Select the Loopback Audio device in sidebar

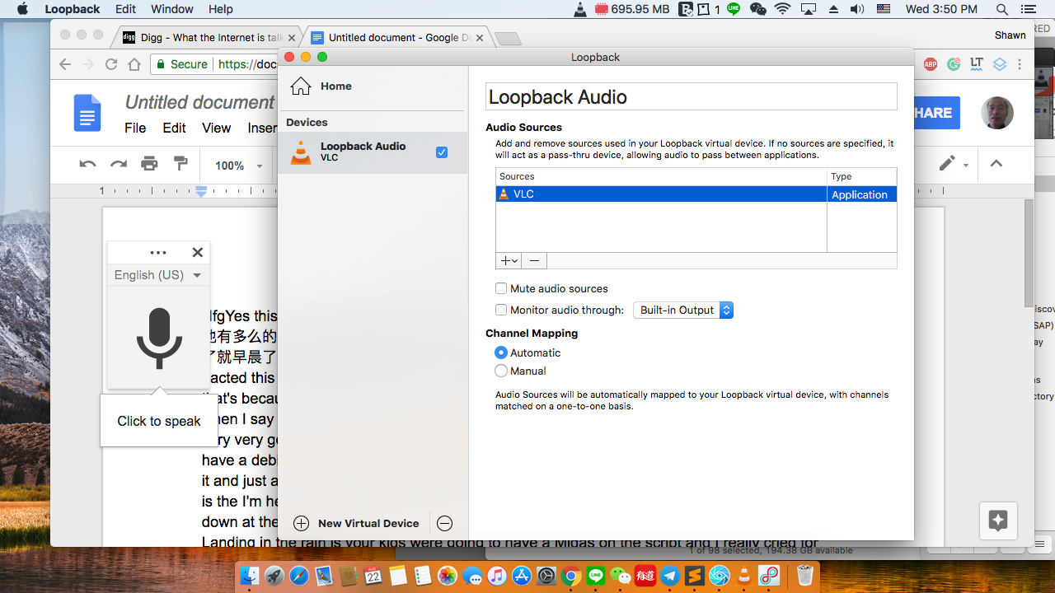coord(373,152)
